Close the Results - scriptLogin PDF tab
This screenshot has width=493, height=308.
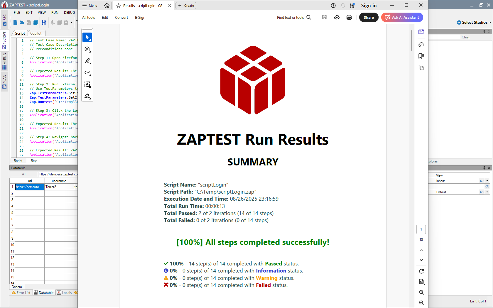click(x=170, y=6)
